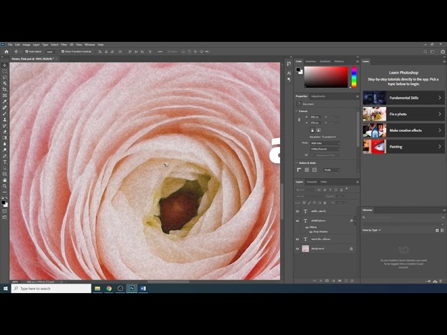Open the Image menu
Viewport: 447px width, 335px height.
(27, 45)
